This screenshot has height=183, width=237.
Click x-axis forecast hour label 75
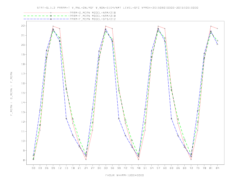(x=198, y=168)
